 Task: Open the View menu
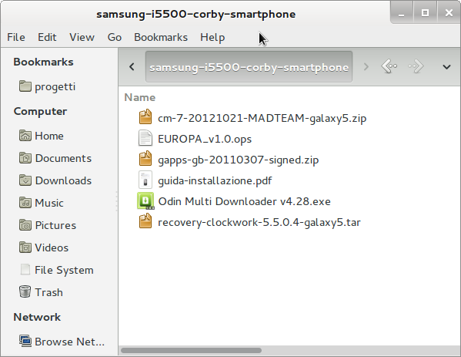click(82, 38)
